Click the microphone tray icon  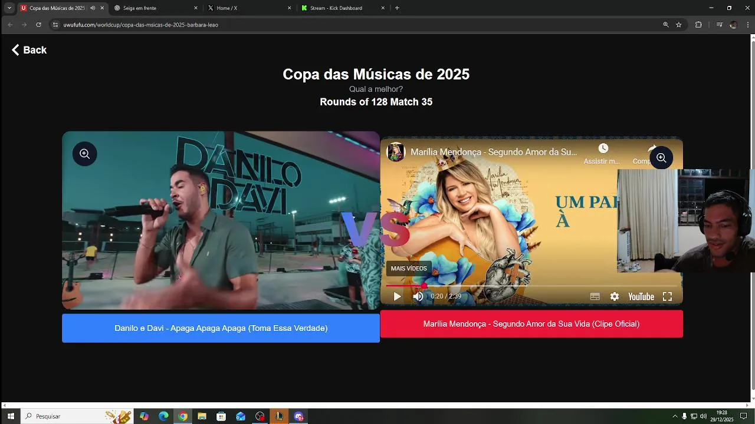click(684, 416)
